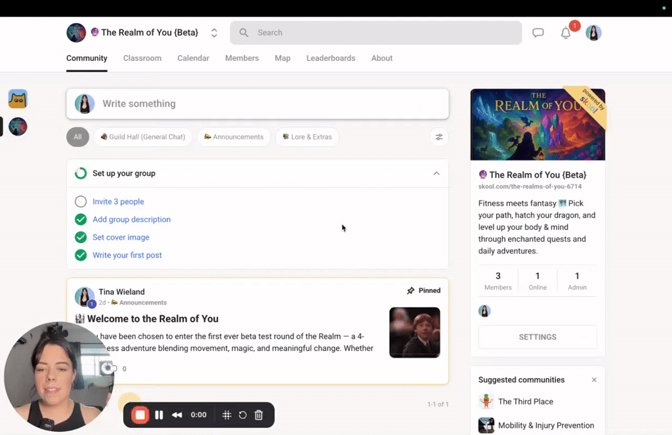Dismiss the Suggested communities panel

(594, 380)
